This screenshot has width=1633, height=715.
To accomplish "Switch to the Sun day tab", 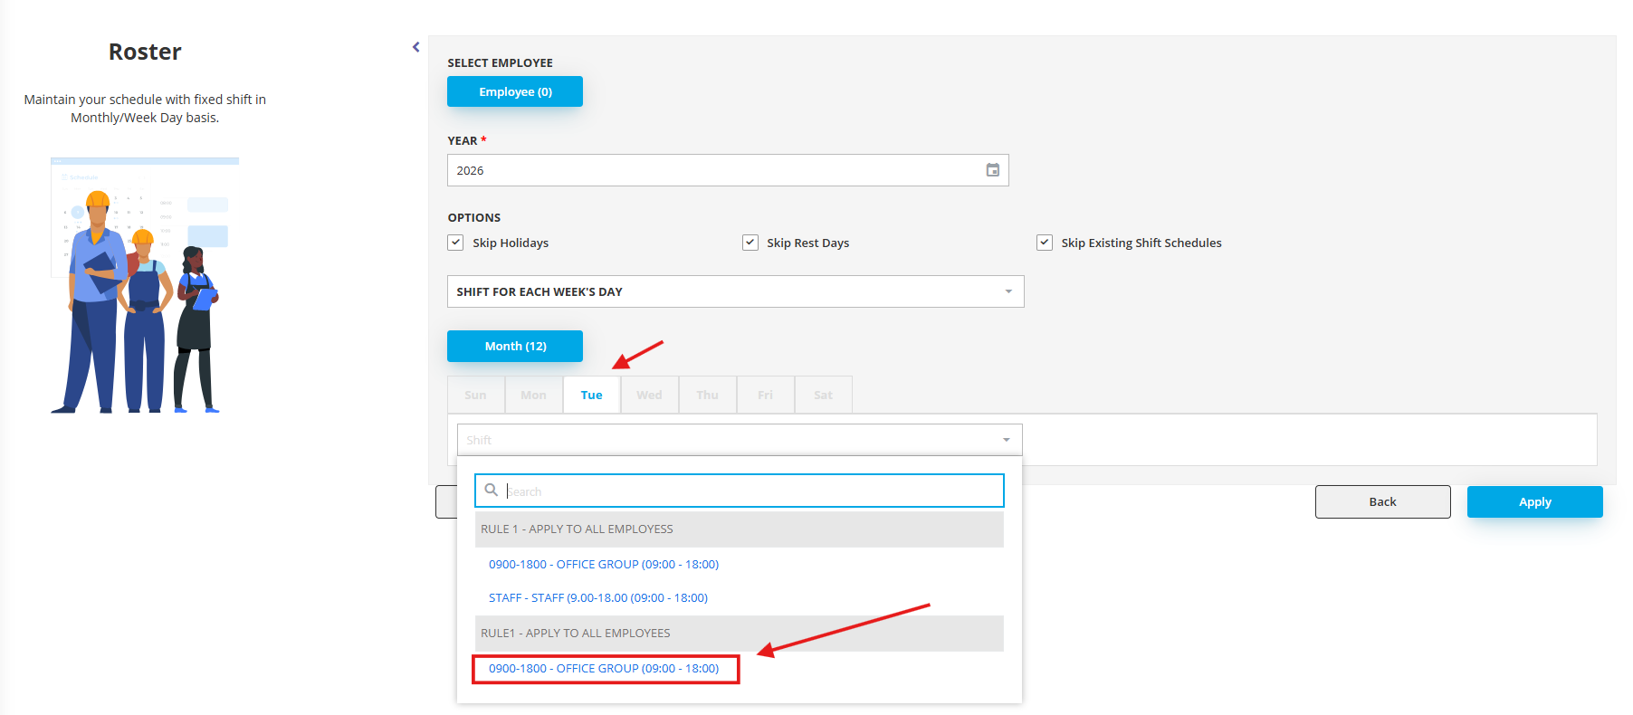I will (475, 396).
